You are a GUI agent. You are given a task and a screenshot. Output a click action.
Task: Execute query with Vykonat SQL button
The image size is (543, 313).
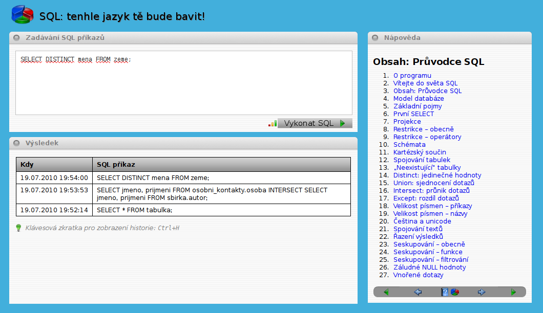pos(315,123)
